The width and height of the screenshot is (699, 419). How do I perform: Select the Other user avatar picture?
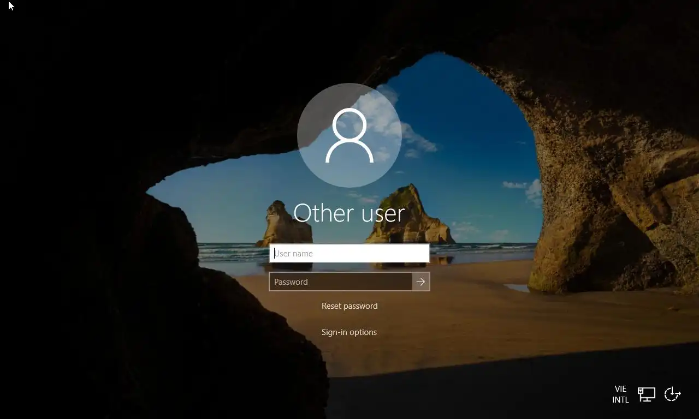[349, 135]
